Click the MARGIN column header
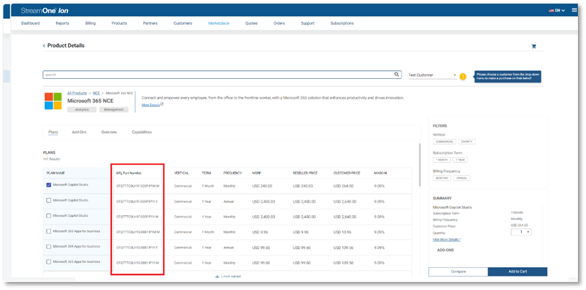This screenshot has width=586, height=290. (x=381, y=173)
